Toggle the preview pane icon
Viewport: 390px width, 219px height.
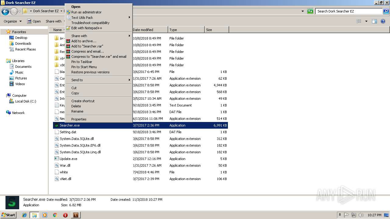pos(374,21)
